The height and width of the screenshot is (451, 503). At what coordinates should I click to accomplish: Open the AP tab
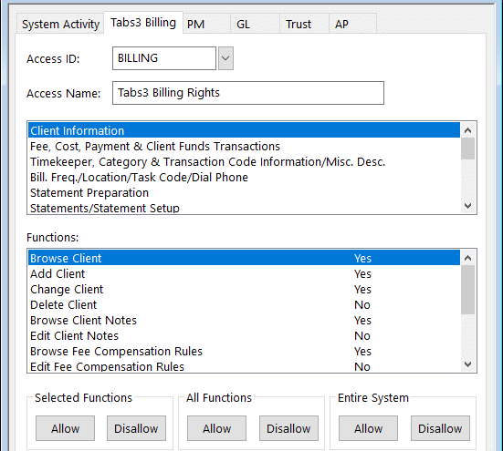tap(352, 24)
